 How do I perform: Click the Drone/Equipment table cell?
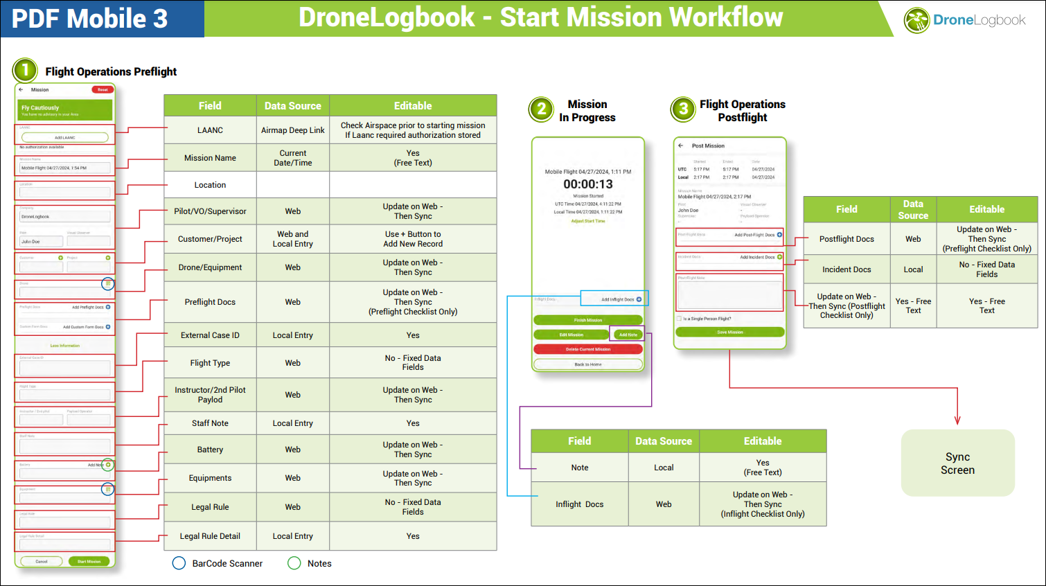click(x=210, y=267)
